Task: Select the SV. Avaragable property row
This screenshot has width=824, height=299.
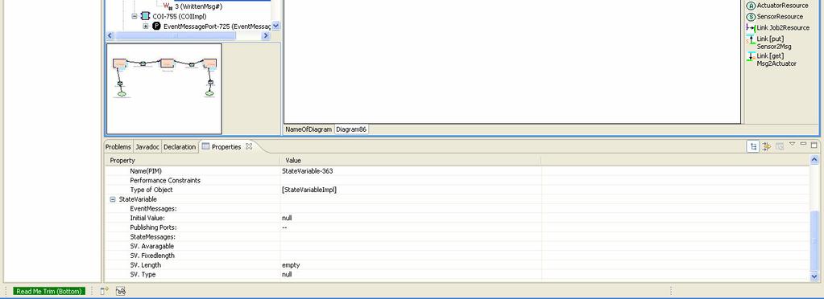Action: (x=458, y=246)
